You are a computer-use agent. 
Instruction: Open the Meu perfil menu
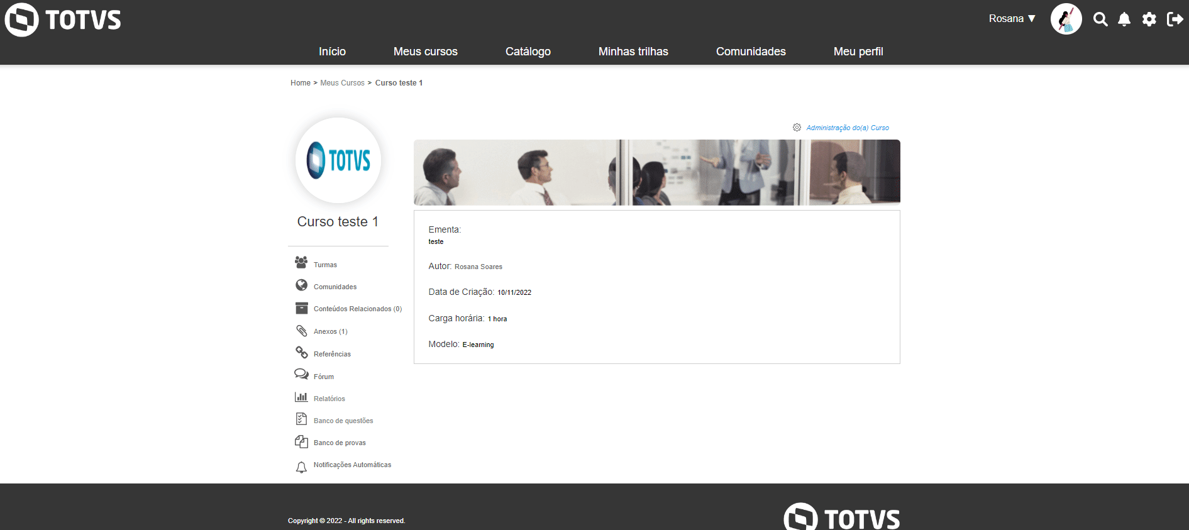point(858,52)
